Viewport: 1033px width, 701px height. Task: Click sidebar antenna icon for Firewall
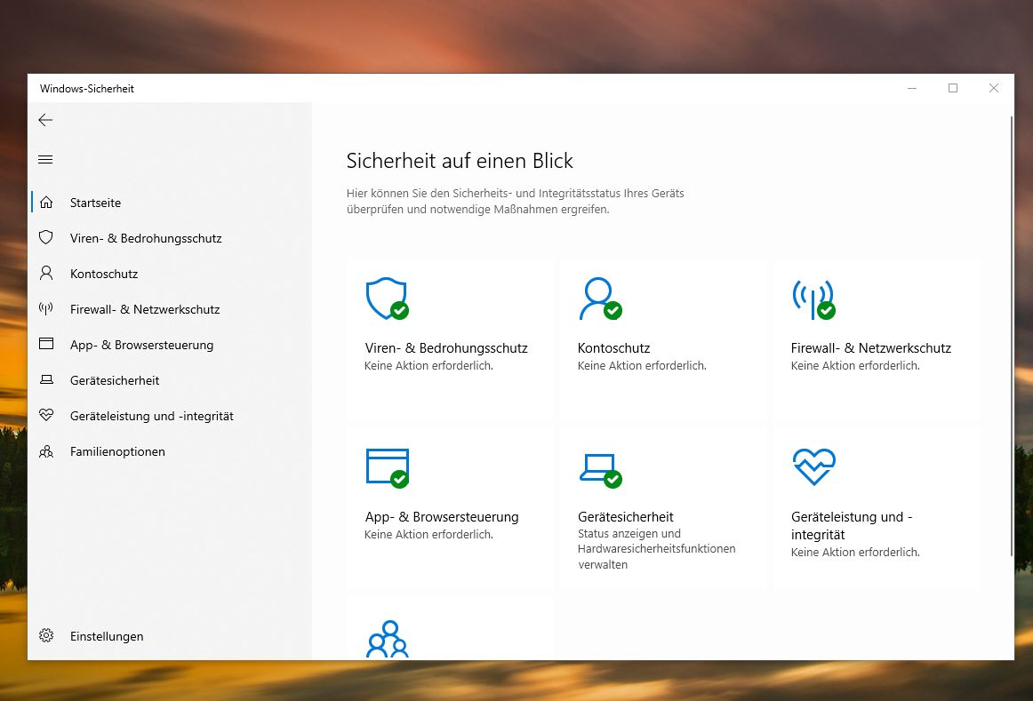pyautogui.click(x=46, y=308)
